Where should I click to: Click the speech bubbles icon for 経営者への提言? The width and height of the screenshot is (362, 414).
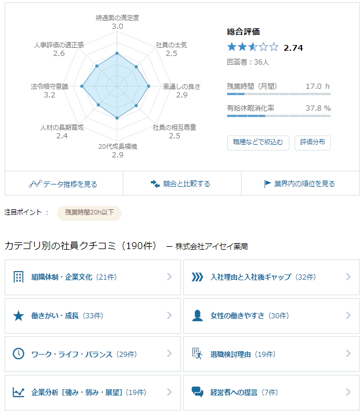click(x=198, y=392)
